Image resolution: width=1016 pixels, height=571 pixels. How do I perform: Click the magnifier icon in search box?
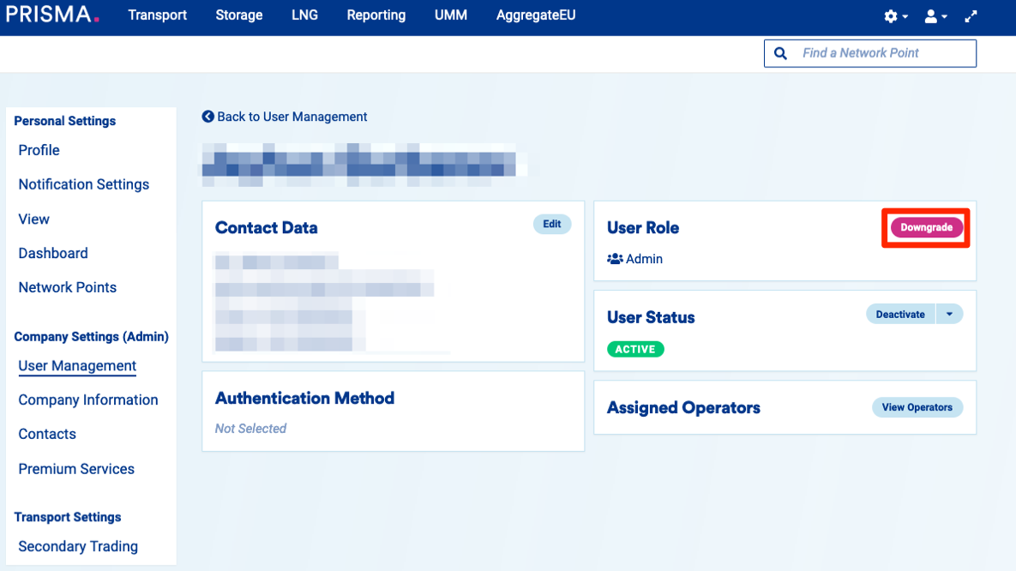pyautogui.click(x=780, y=53)
